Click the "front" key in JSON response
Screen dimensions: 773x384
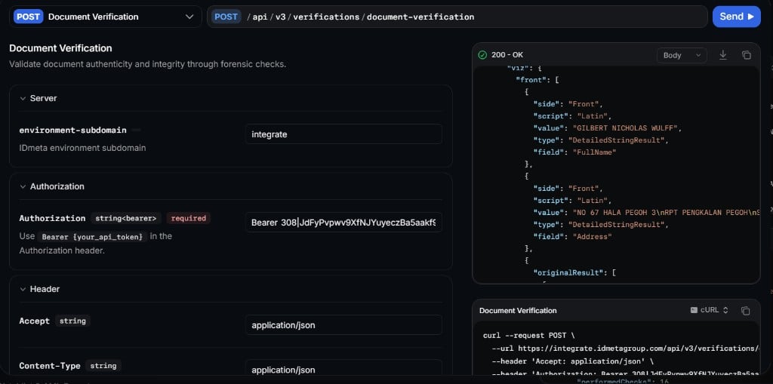[x=531, y=80]
